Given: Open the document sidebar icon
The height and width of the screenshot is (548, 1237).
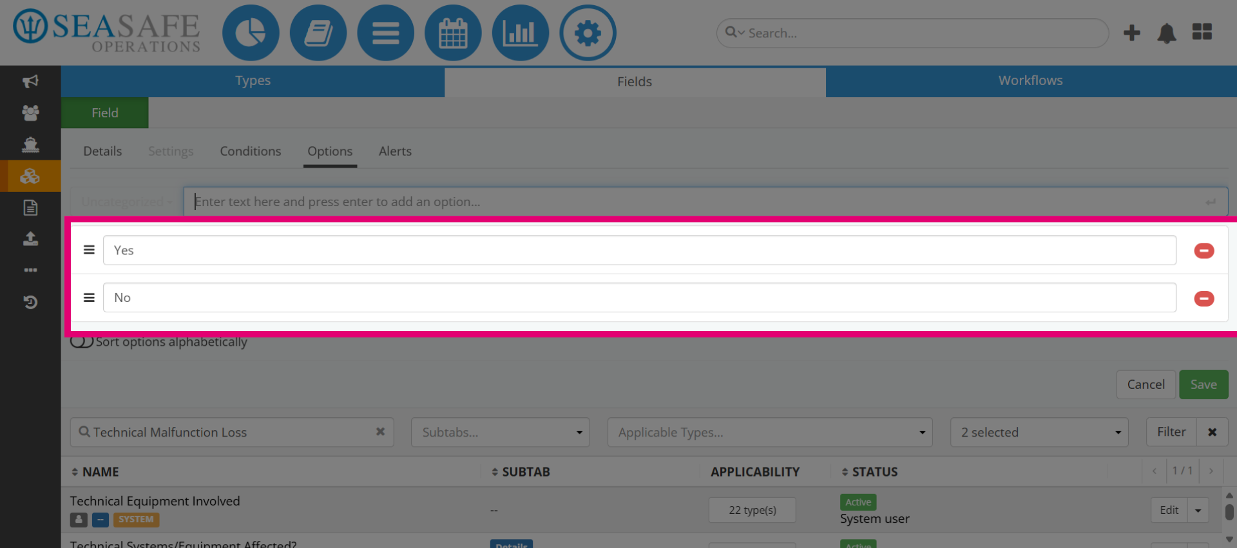Looking at the screenshot, I should (x=30, y=207).
